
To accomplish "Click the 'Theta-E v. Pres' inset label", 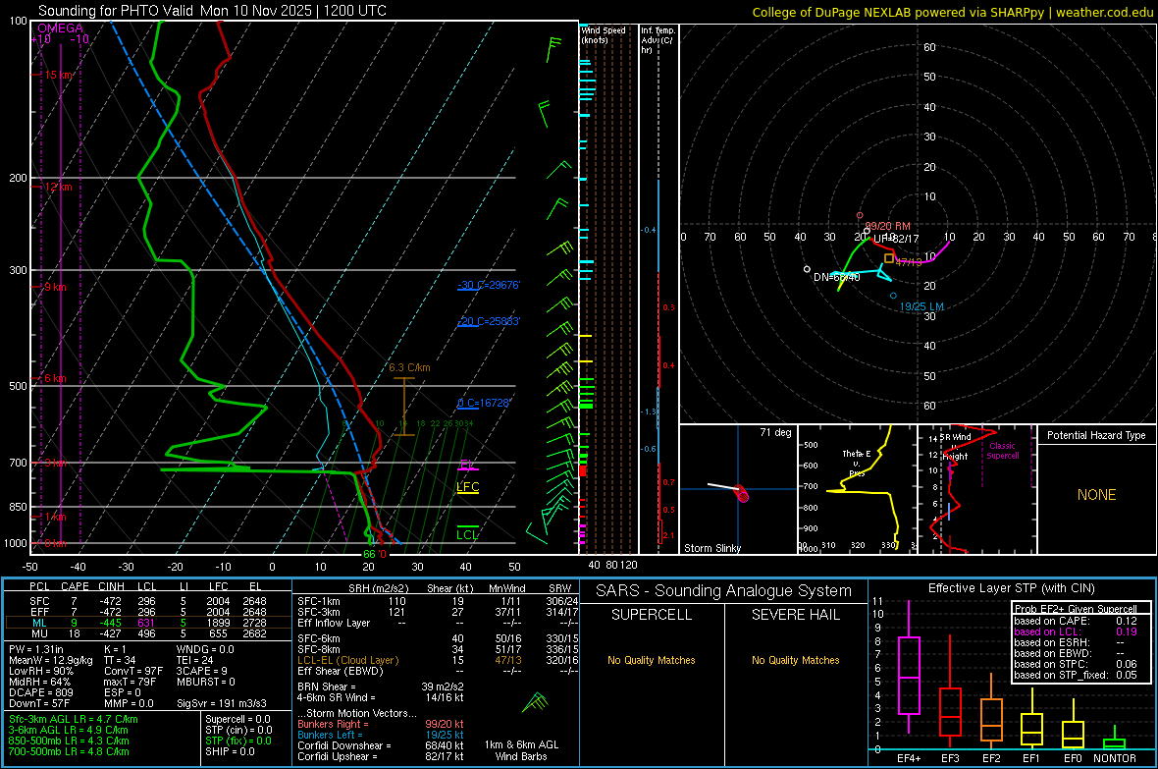I will click(x=857, y=463).
